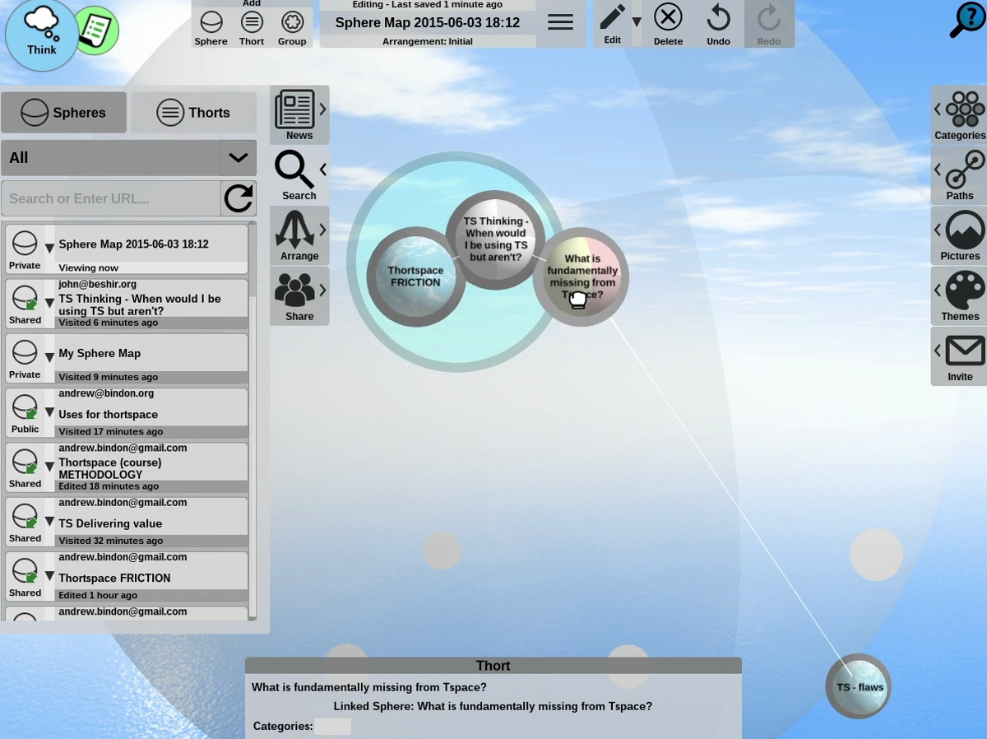Expand the Invite chevron
Screen dimensions: 987x739
coord(937,351)
